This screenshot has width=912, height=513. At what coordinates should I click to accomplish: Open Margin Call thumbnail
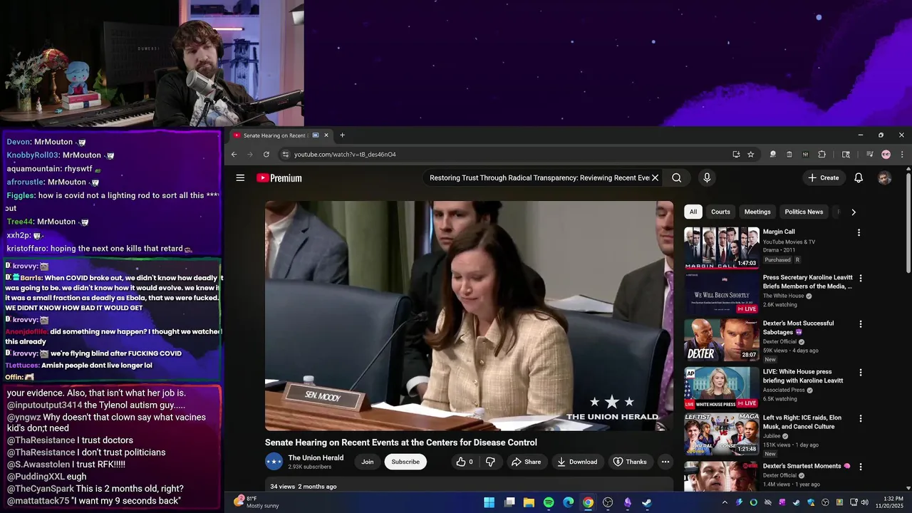722,248
